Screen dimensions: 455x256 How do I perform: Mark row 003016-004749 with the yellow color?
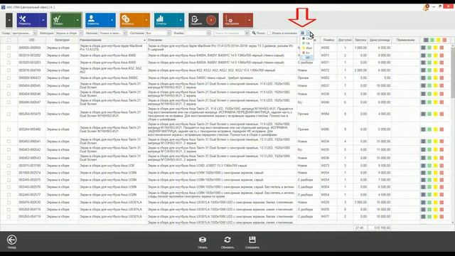point(436,70)
